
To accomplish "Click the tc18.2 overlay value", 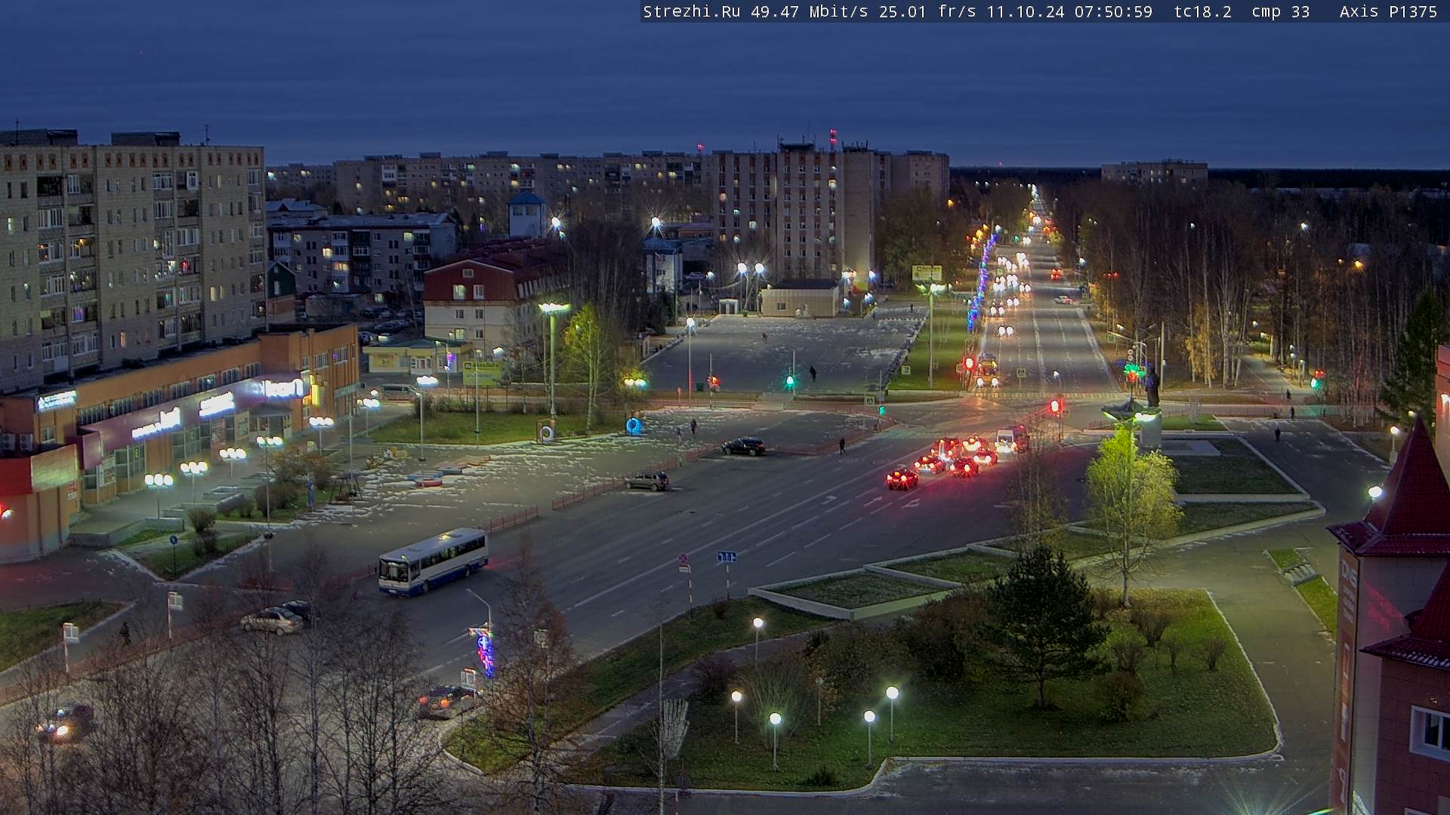I will [1202, 12].
